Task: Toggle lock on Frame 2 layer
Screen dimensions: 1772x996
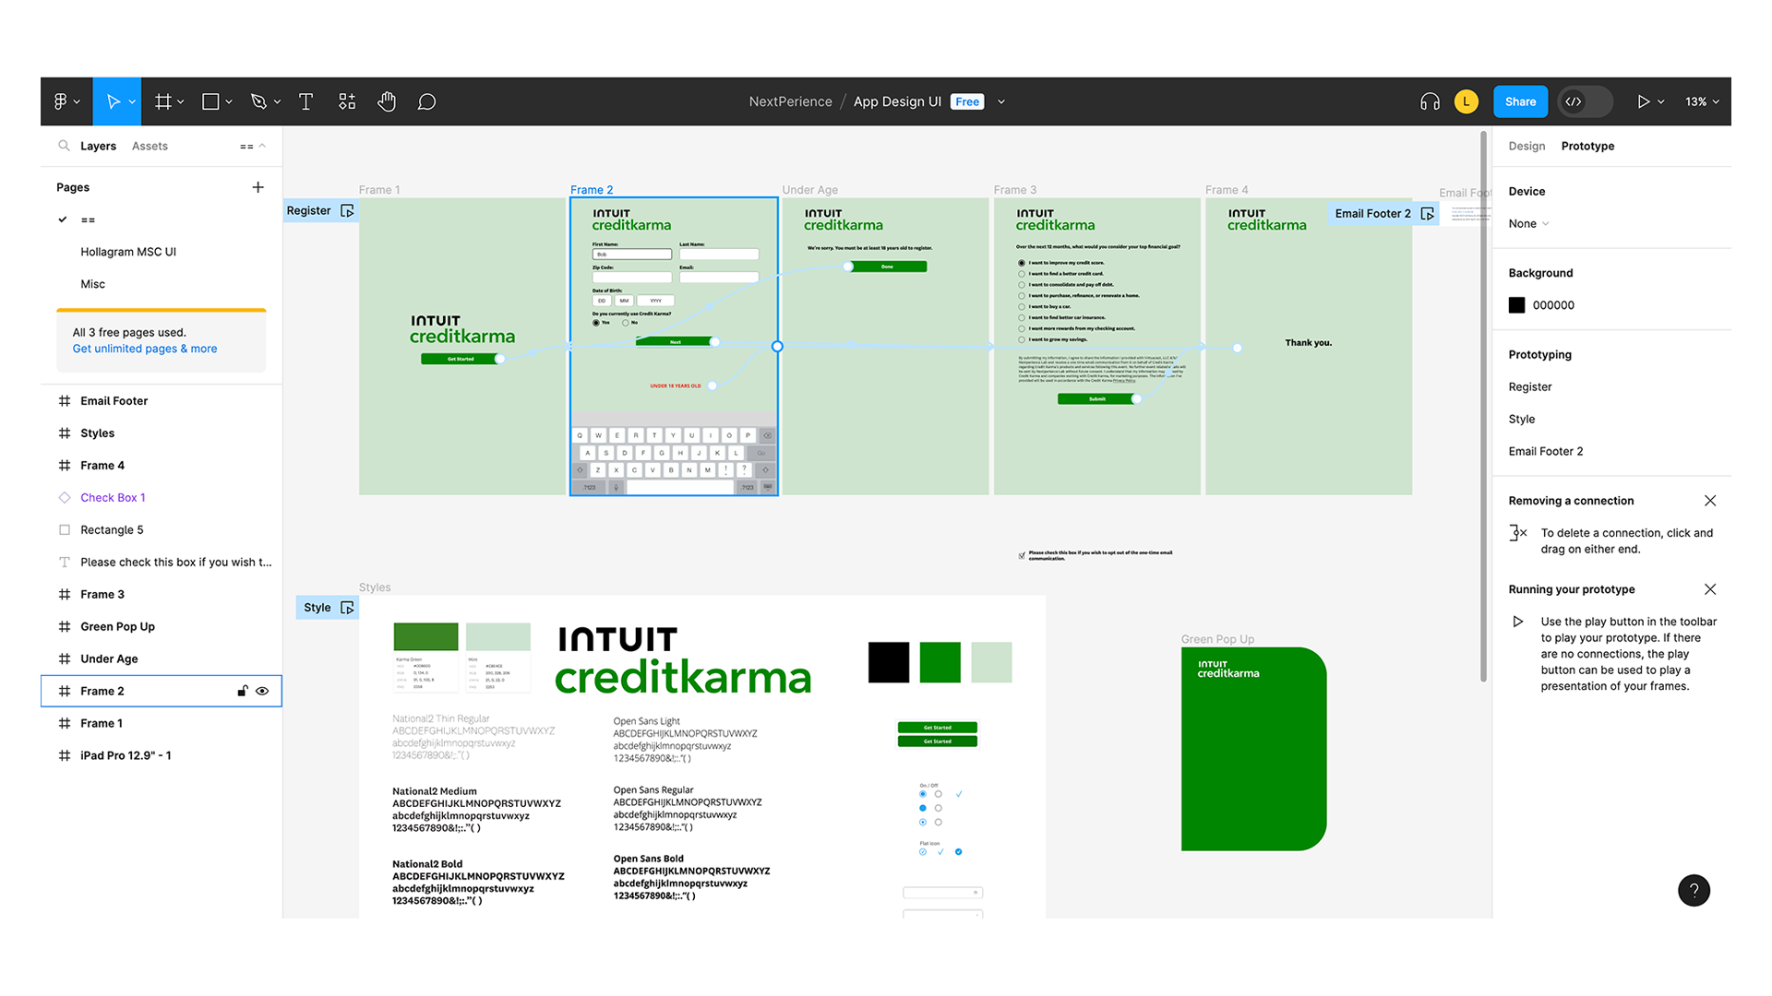Action: (x=243, y=691)
